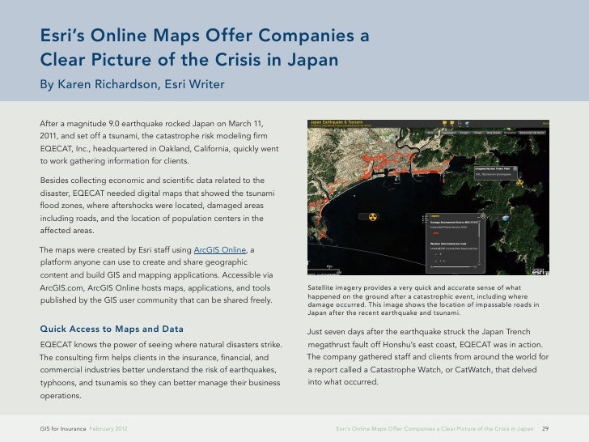Close the map Legend panel
589x442 pixels.
point(483,216)
